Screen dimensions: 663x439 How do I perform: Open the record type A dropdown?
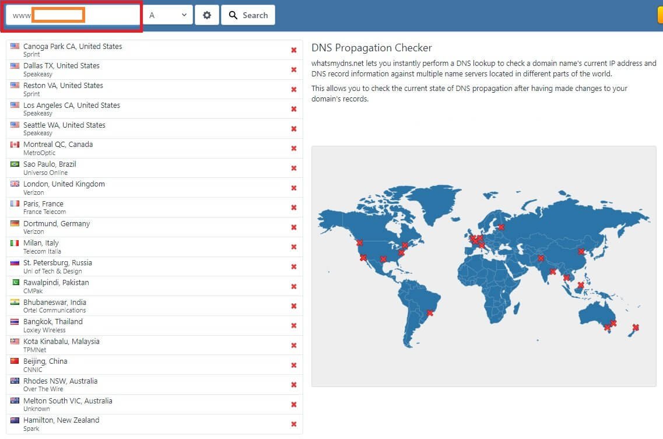169,15
